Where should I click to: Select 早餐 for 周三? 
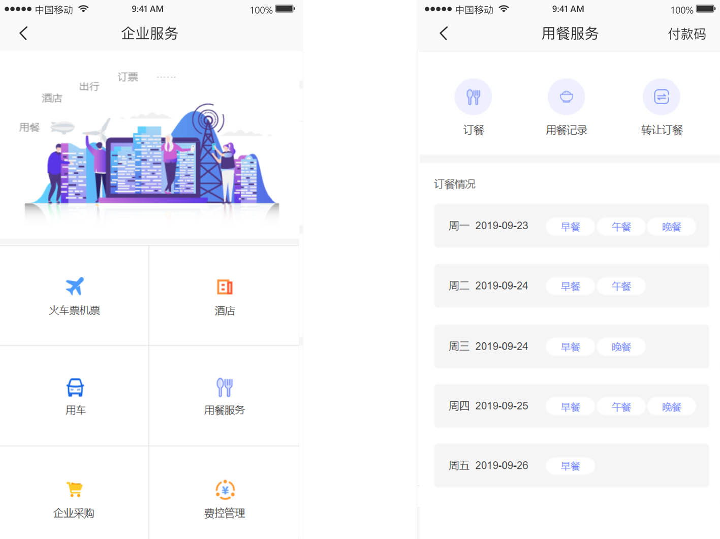coord(570,346)
